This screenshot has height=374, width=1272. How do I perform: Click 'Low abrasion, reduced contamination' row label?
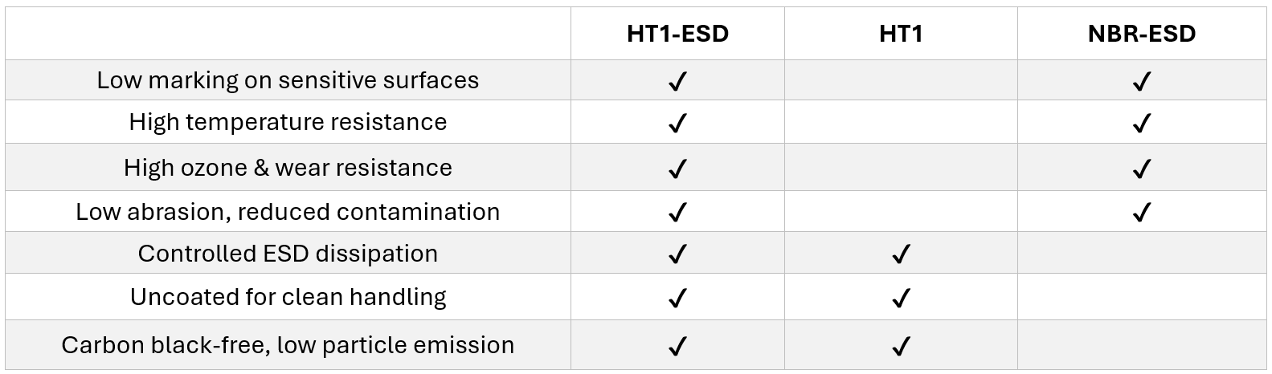[288, 212]
